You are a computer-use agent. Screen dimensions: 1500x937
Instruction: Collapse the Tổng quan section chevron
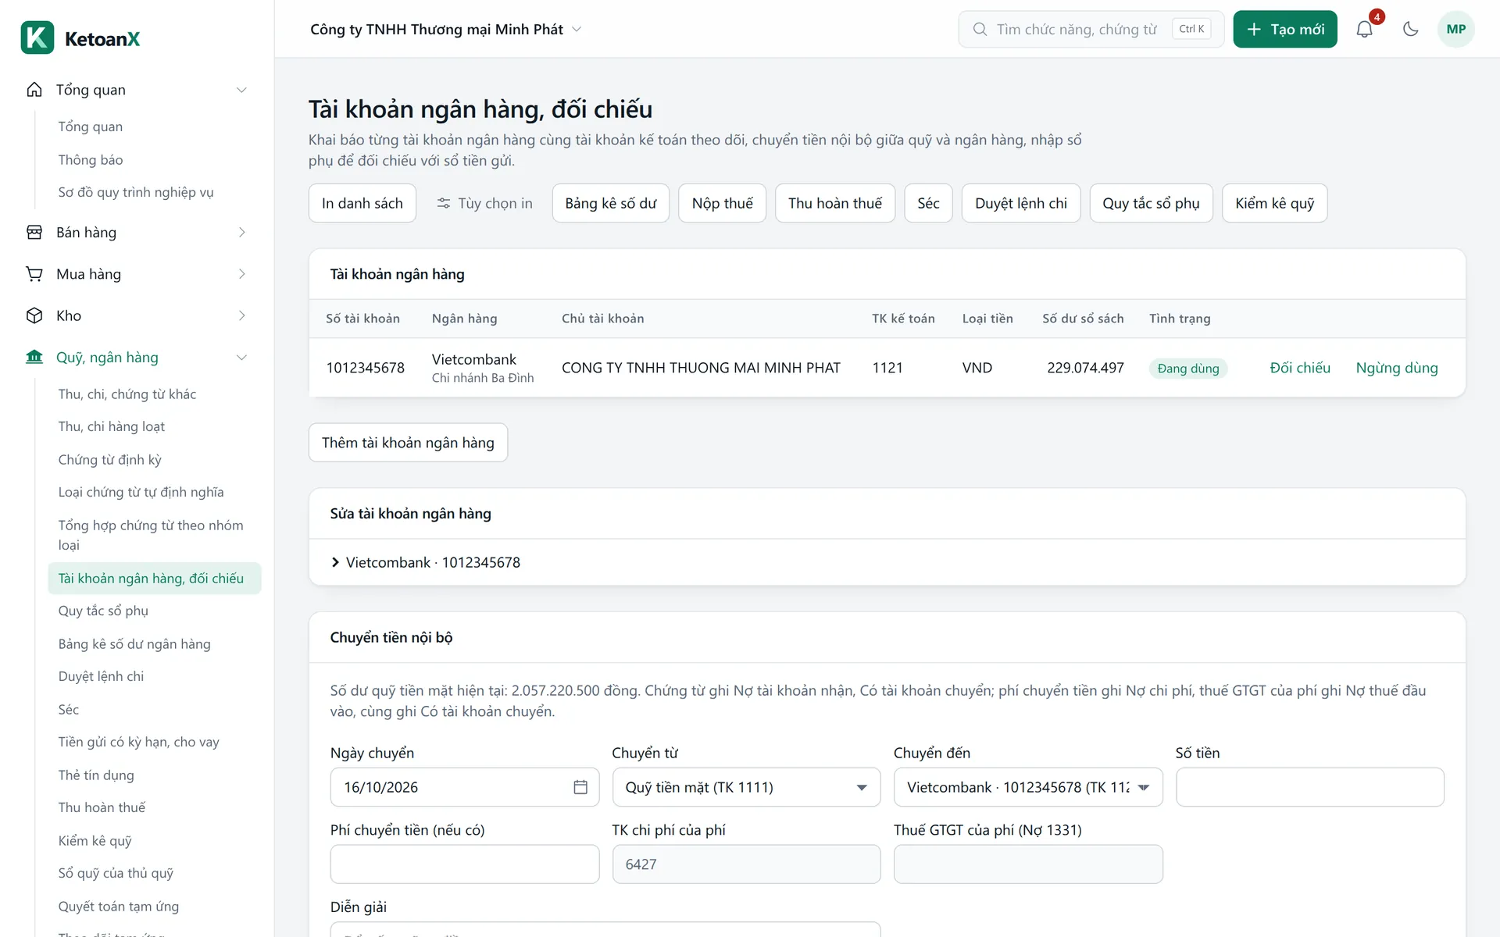tap(241, 90)
